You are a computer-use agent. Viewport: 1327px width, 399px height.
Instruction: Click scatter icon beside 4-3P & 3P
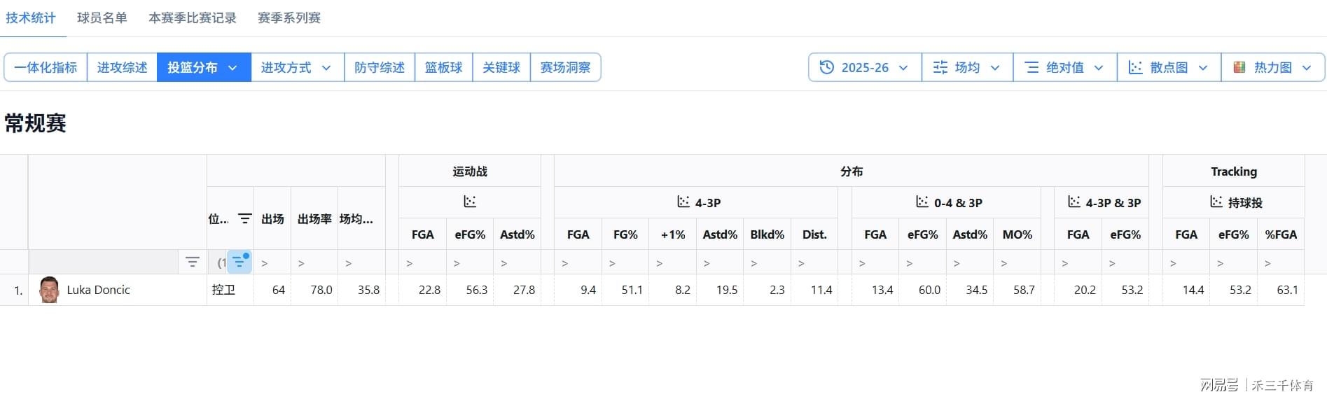1074,202
